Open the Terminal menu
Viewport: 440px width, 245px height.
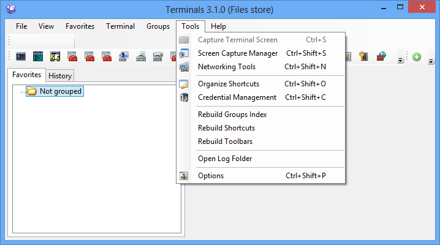tap(120, 26)
